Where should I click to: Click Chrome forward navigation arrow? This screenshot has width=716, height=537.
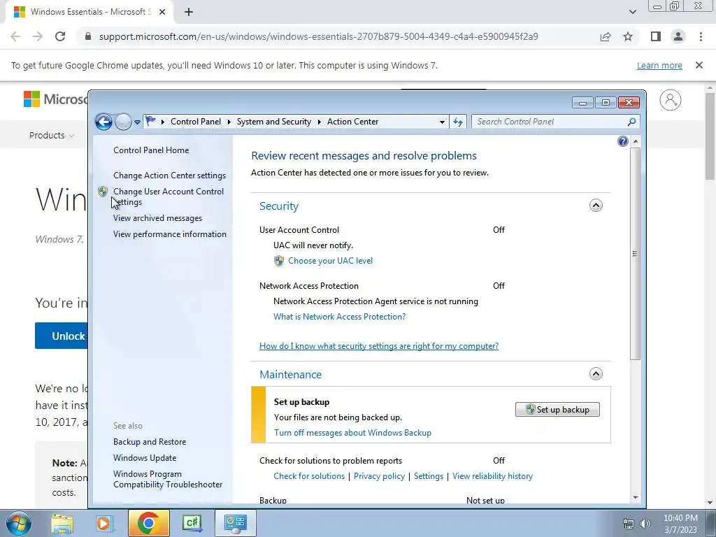38,36
